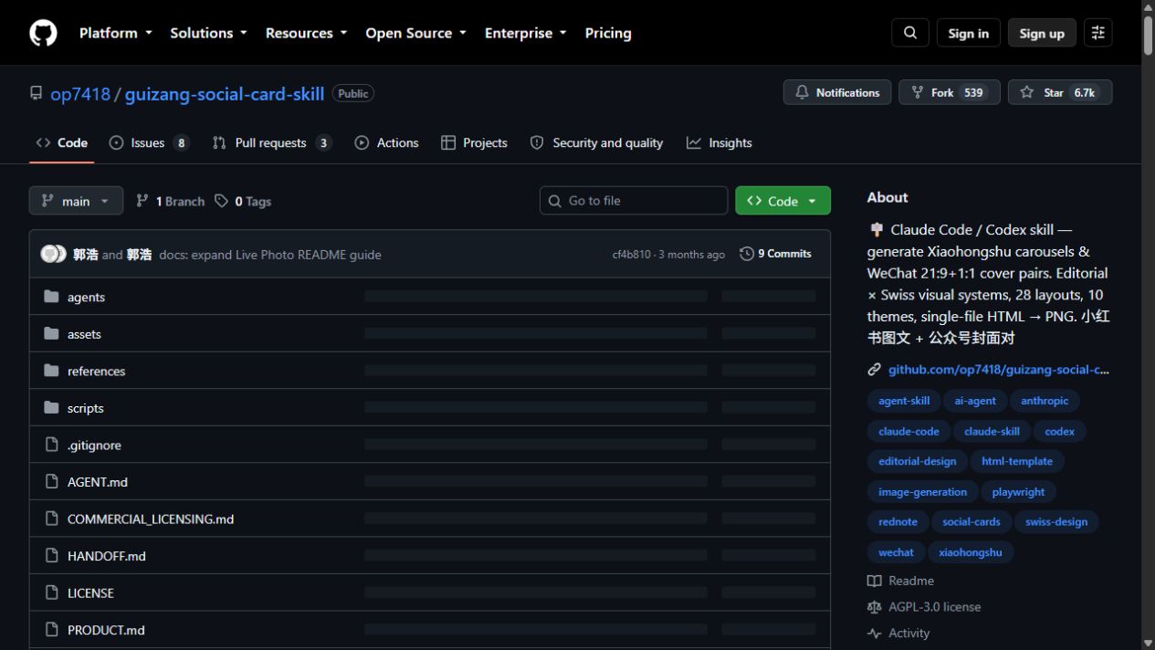The height and width of the screenshot is (650, 1155).
Task: Click the search magnifier icon
Action: [x=910, y=33]
